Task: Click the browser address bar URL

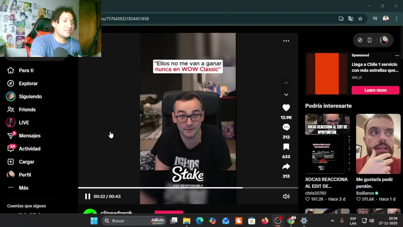Action: [124, 19]
